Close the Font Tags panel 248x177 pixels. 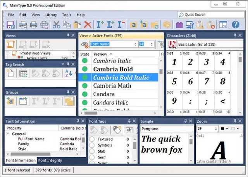pyautogui.click(x=134, y=121)
